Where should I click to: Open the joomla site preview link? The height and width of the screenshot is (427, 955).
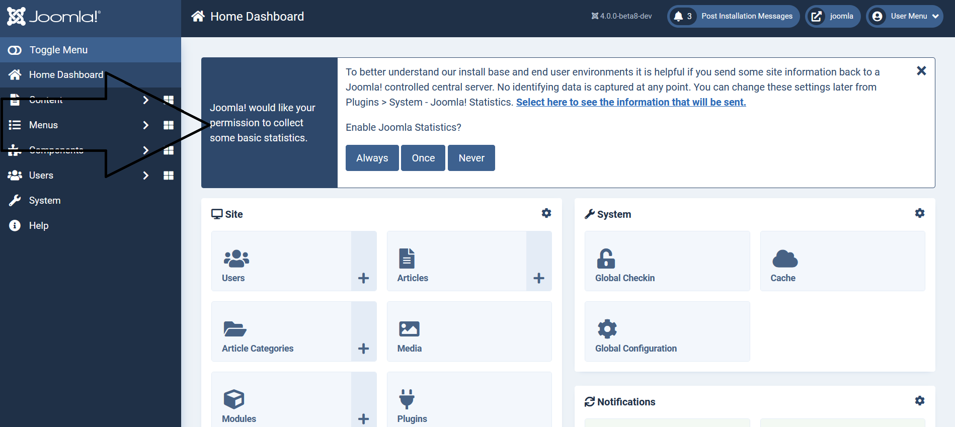(833, 16)
